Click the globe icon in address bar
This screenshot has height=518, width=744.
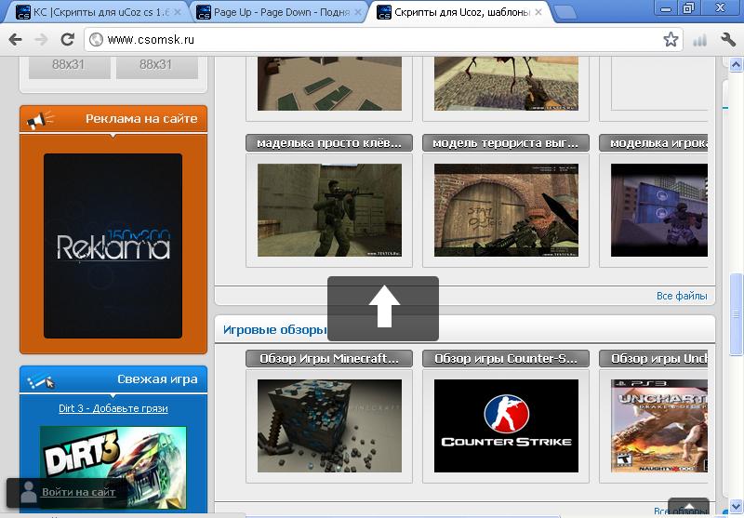pos(97,39)
